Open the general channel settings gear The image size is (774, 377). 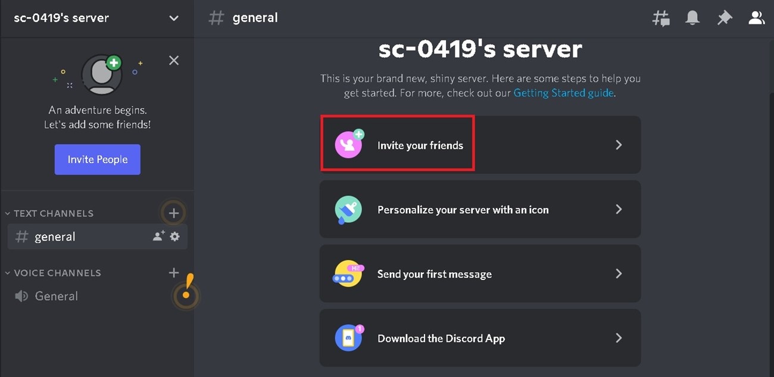(174, 236)
